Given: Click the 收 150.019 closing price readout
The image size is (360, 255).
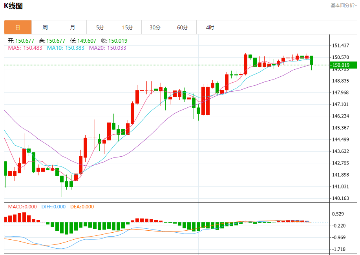Looking at the screenshot, I should click(x=114, y=41).
